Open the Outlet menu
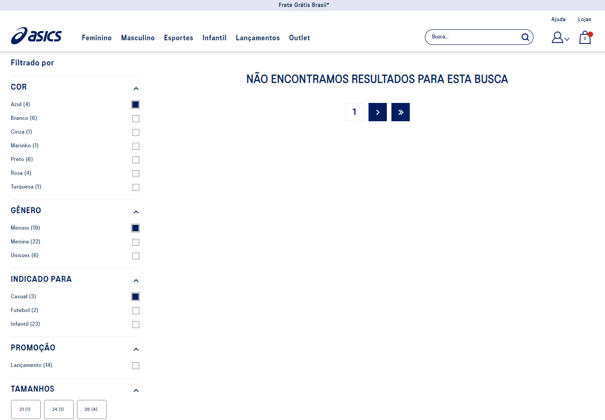This screenshot has width=605, height=420. click(300, 38)
